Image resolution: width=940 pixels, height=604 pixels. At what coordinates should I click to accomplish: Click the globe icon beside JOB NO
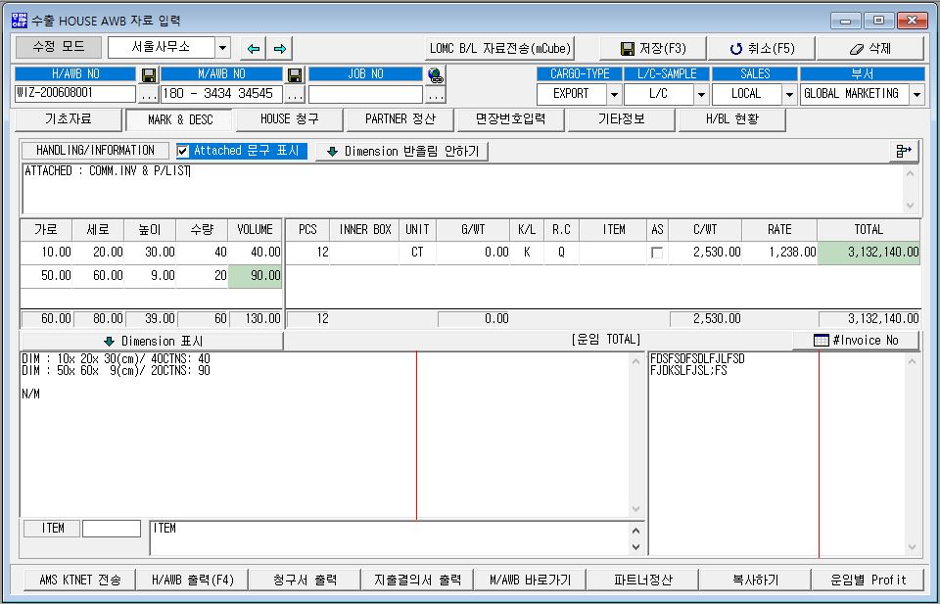[436, 75]
